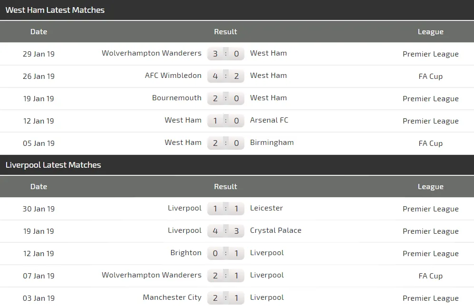Click the 03 Jan 19 date entry
This screenshot has width=474, height=306.
click(x=39, y=297)
